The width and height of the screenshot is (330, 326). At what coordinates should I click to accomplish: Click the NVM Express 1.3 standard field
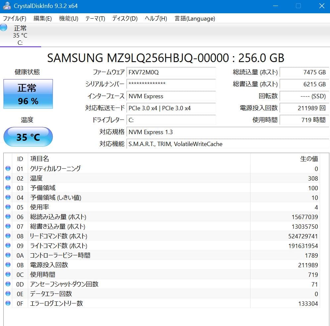228,132
